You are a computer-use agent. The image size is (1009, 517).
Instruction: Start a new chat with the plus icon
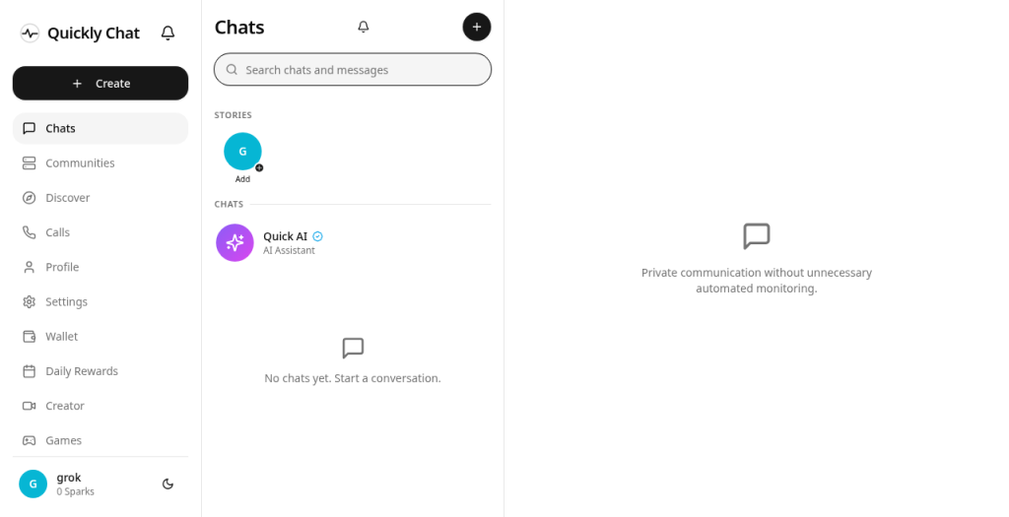(x=477, y=27)
